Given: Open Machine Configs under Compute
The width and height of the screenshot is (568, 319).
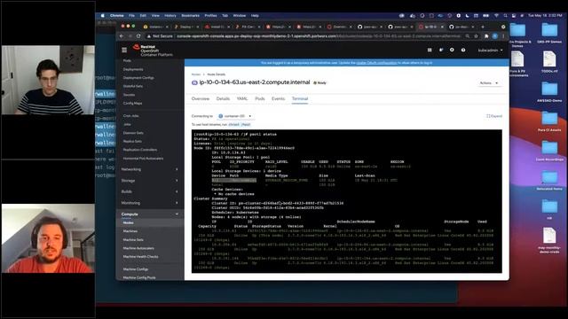Looking at the screenshot, I should pyautogui.click(x=136, y=269).
